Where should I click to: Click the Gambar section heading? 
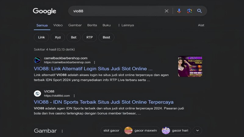pyautogui.click(x=45, y=131)
